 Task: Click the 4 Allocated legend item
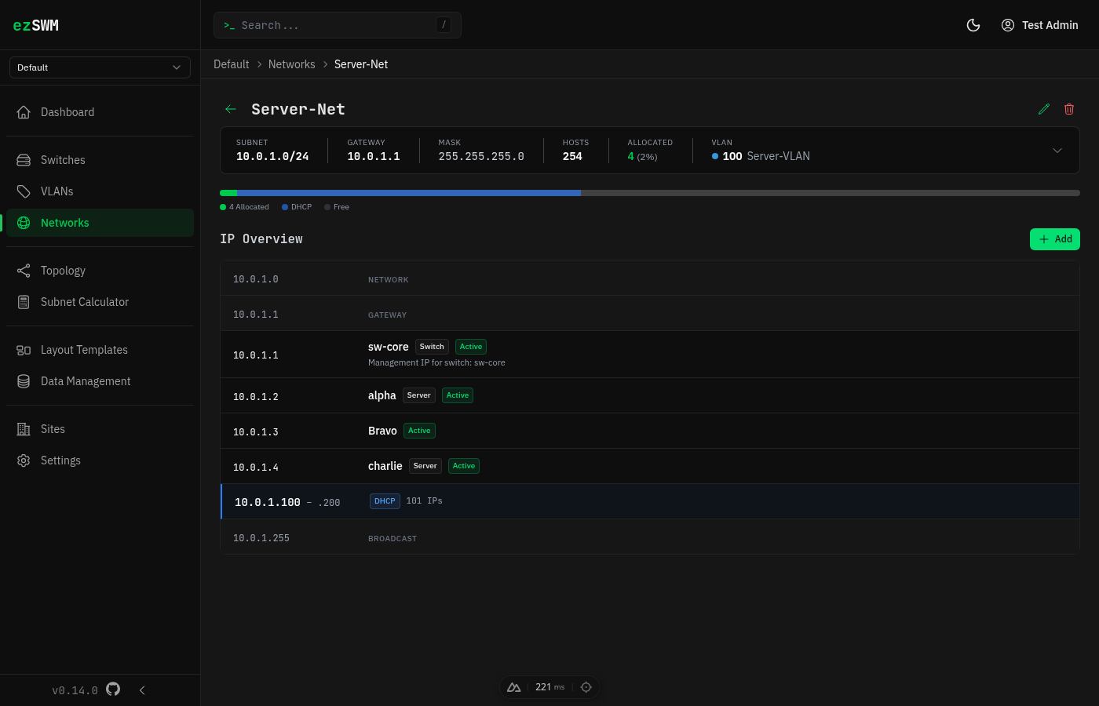tap(244, 207)
